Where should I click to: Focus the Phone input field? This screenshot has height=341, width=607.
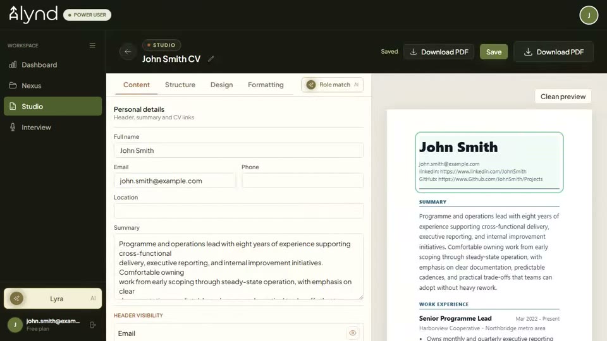click(302, 181)
